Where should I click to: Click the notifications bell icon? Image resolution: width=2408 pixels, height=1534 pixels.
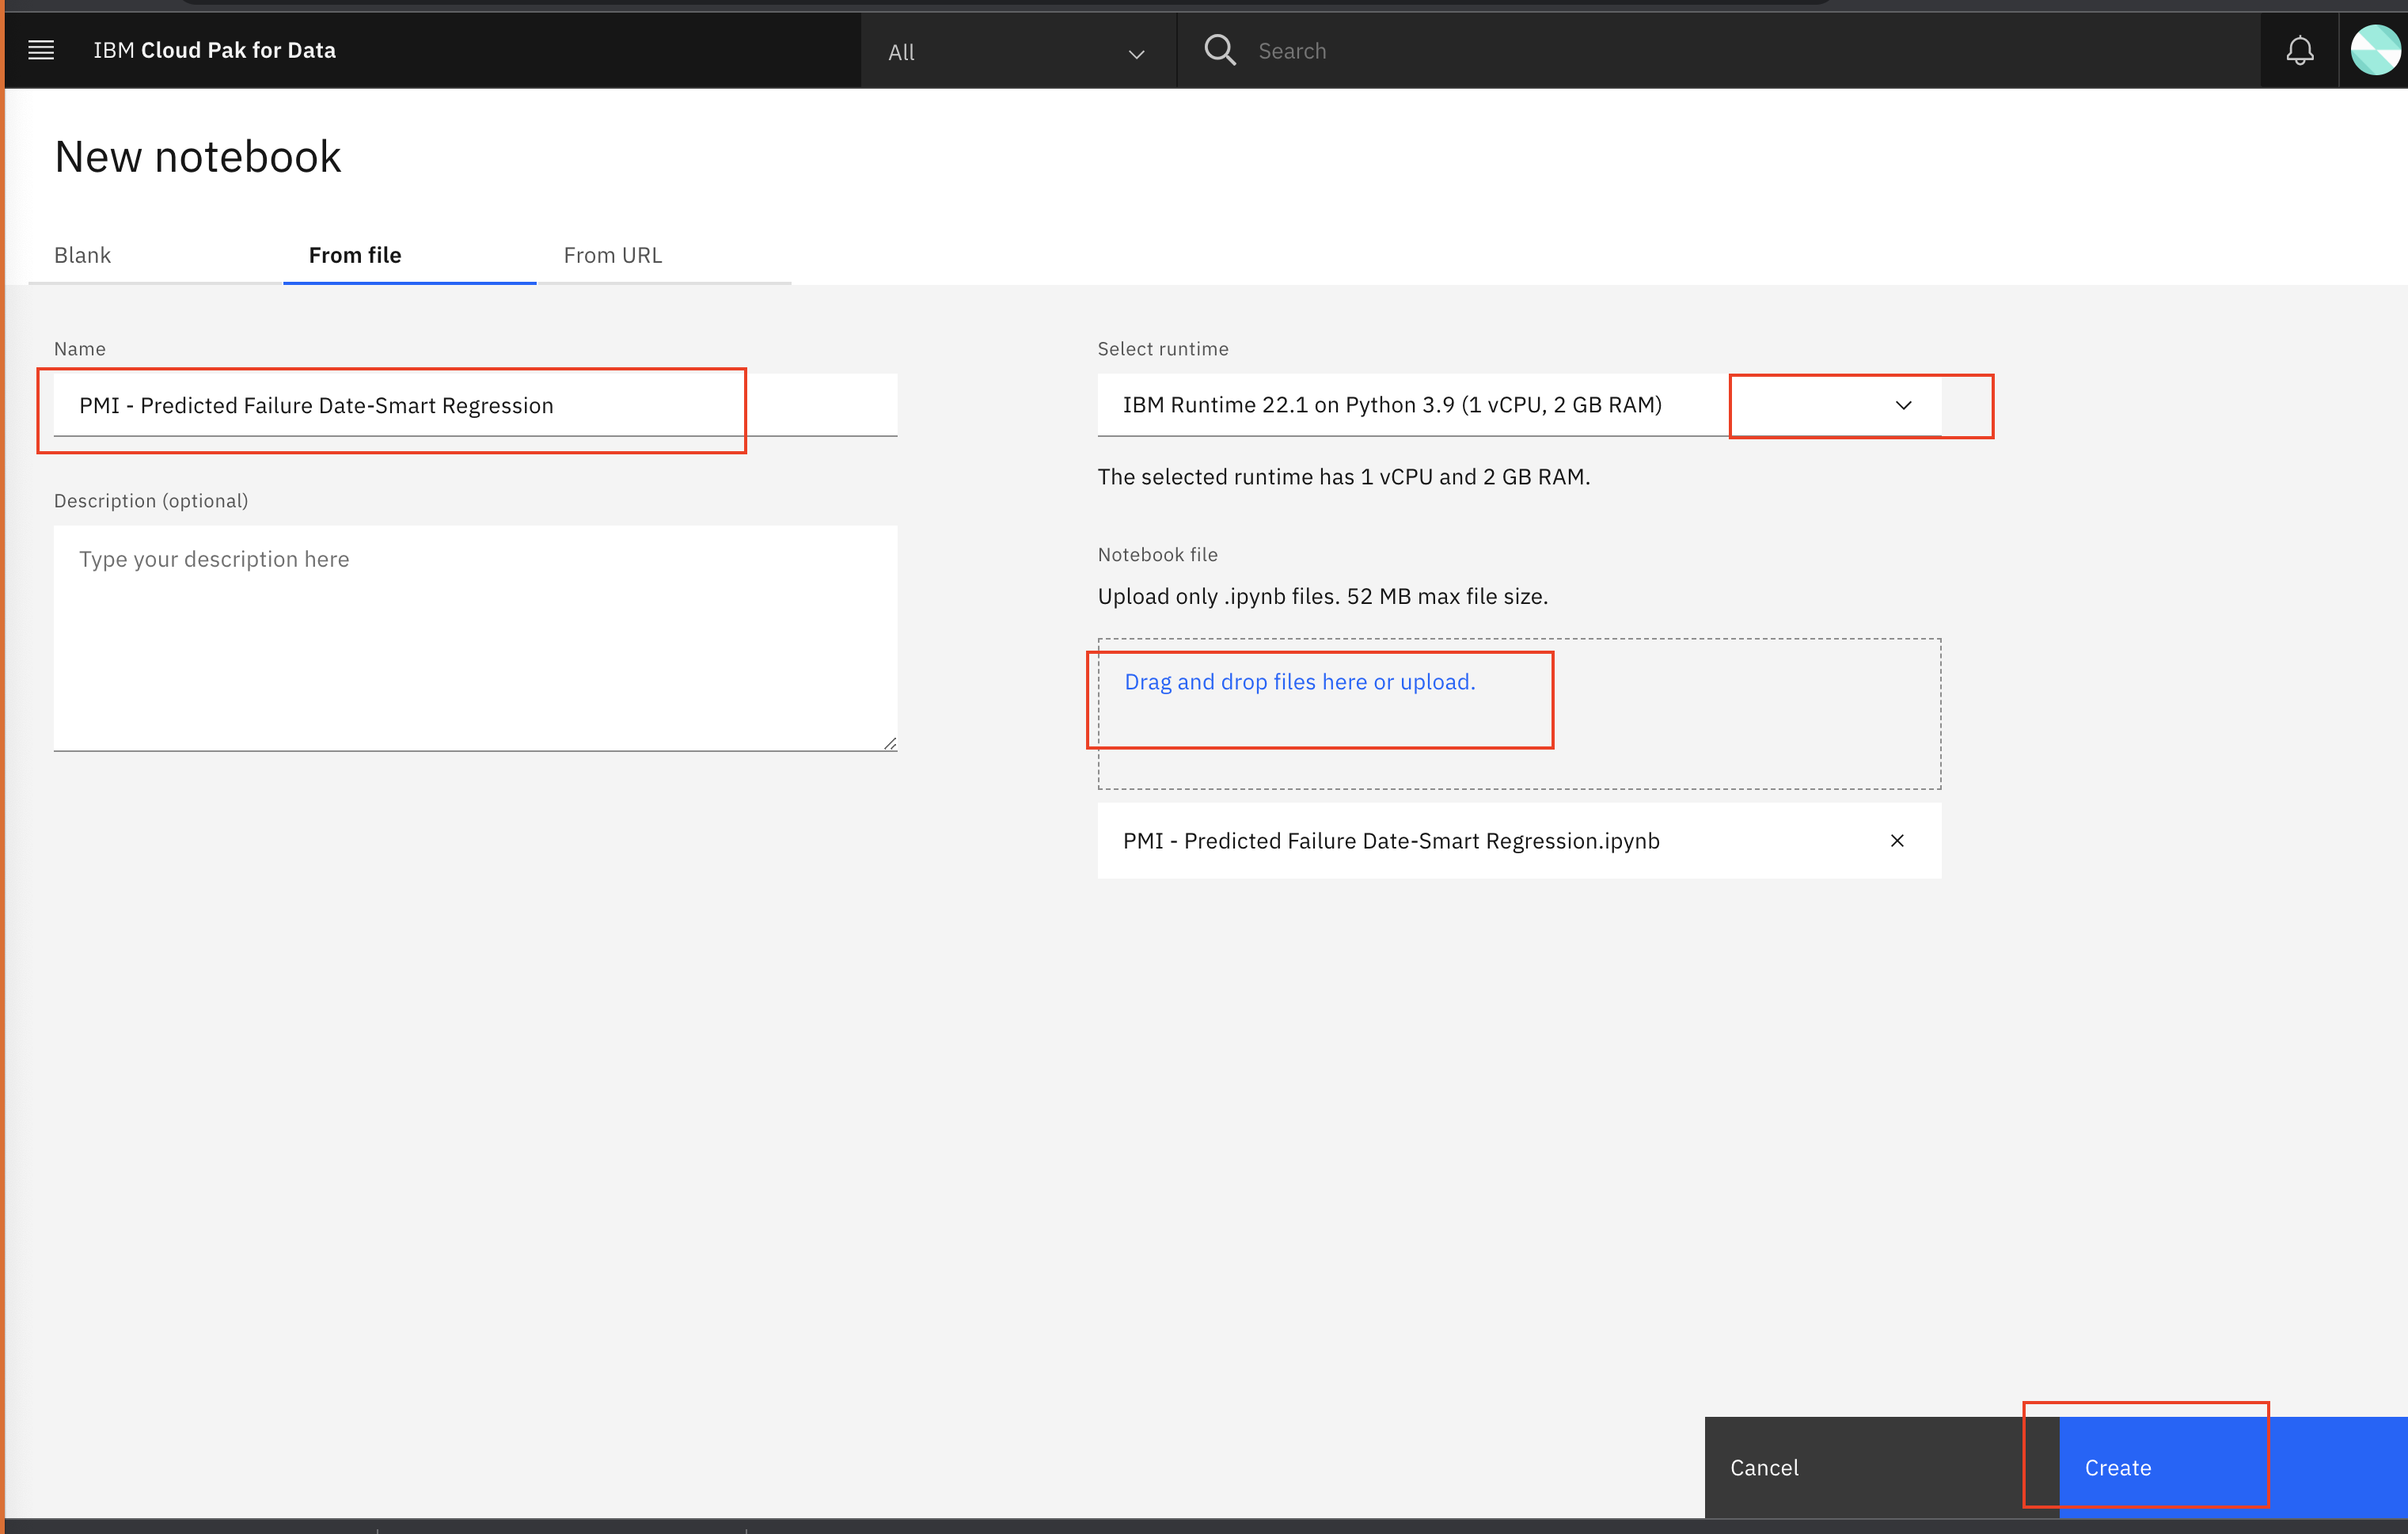click(2300, 50)
